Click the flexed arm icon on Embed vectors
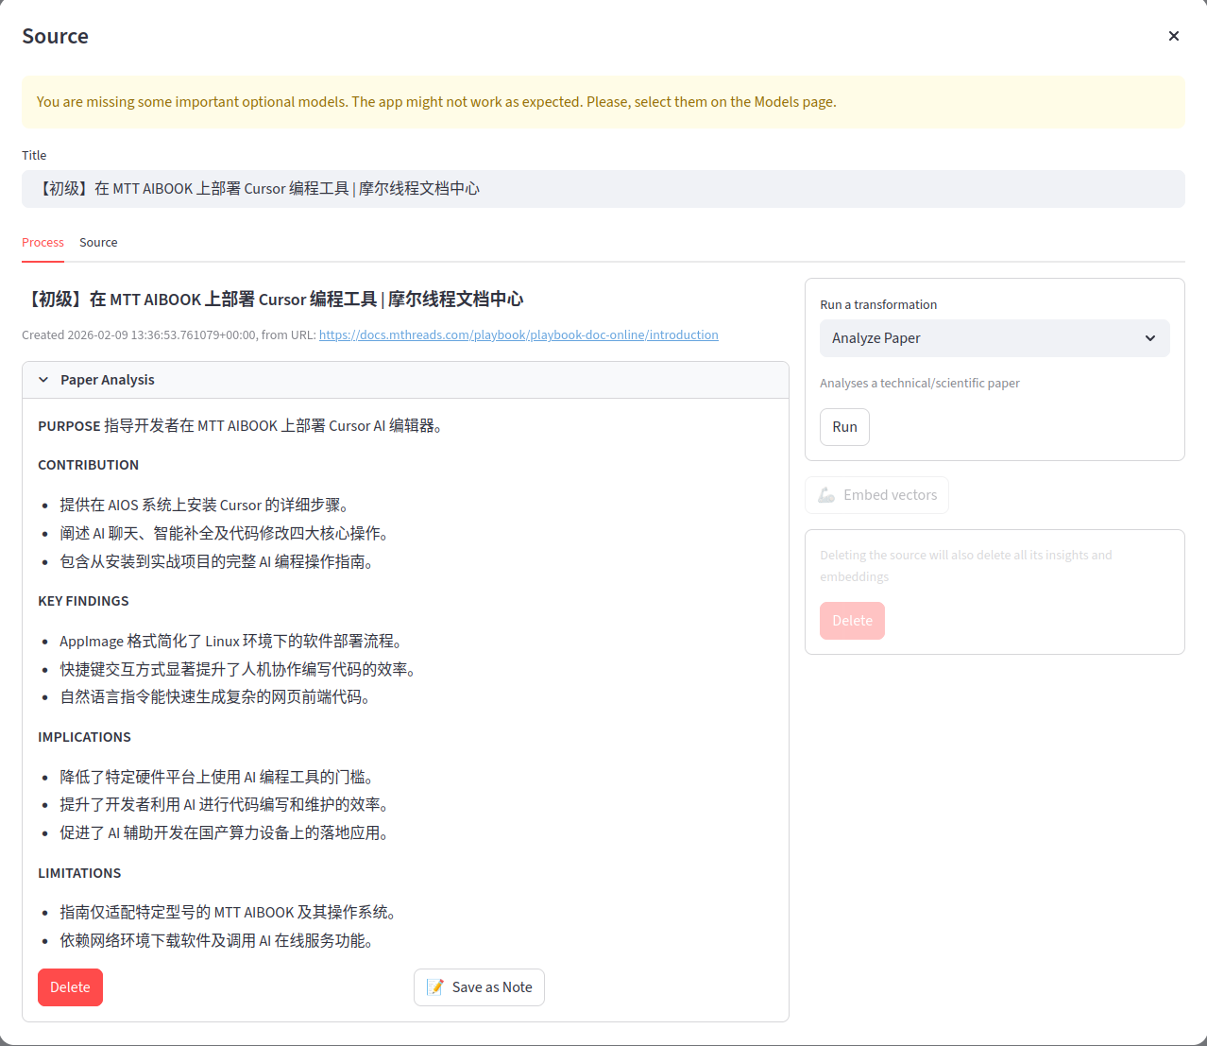 (826, 495)
